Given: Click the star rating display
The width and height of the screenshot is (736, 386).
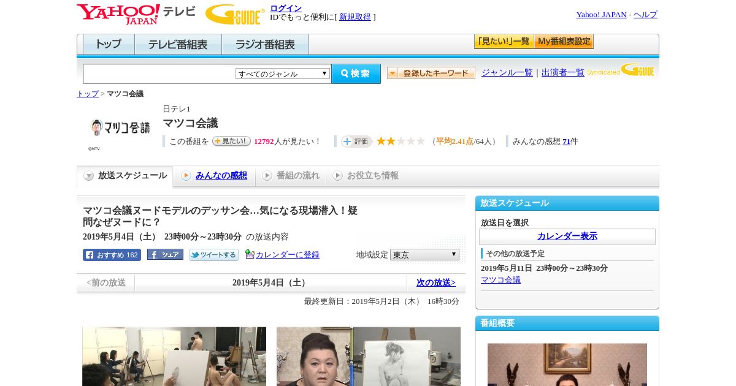Looking at the screenshot, I should coord(401,142).
